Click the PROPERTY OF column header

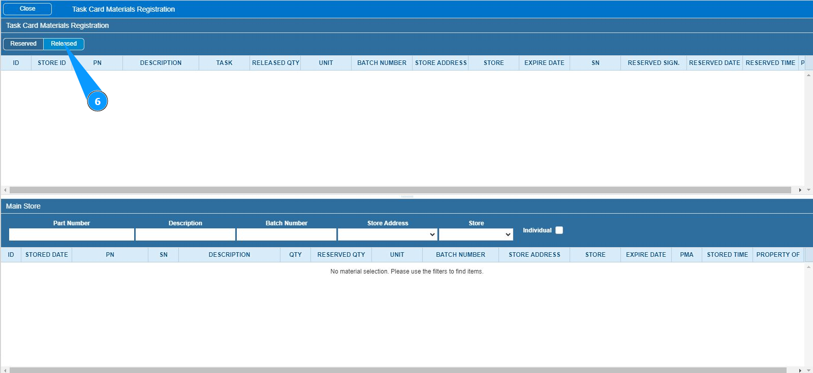click(x=778, y=255)
